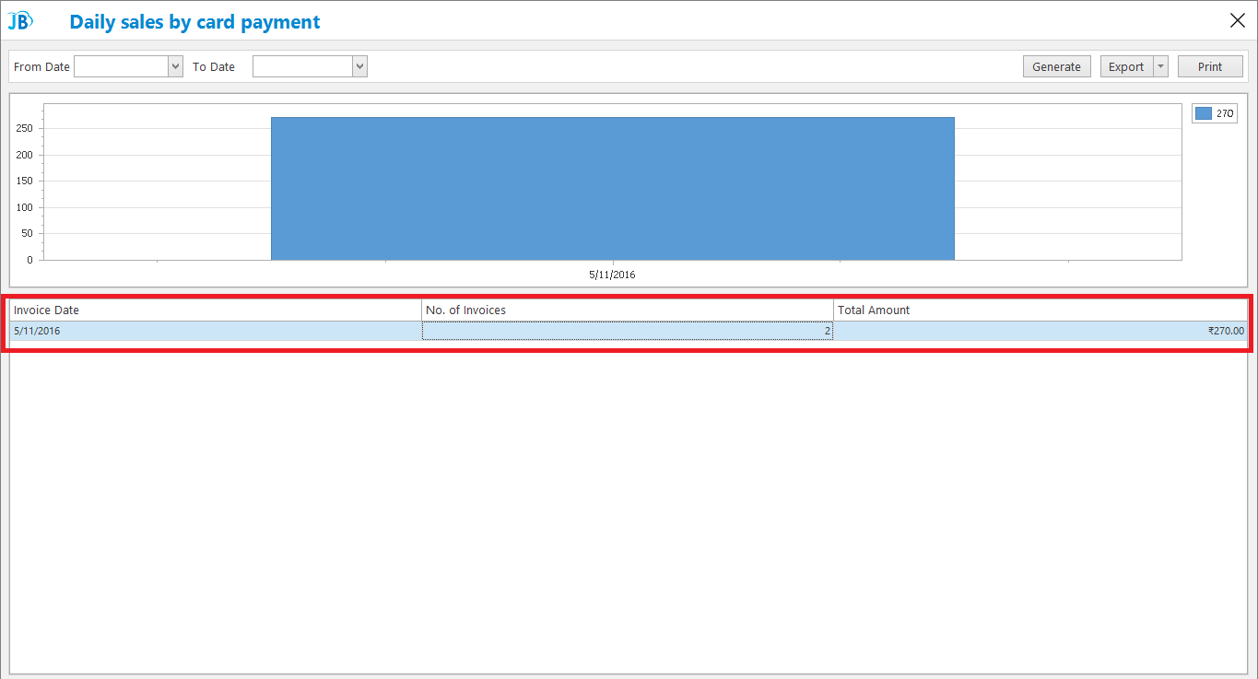Focus the From Date input field

click(122, 66)
